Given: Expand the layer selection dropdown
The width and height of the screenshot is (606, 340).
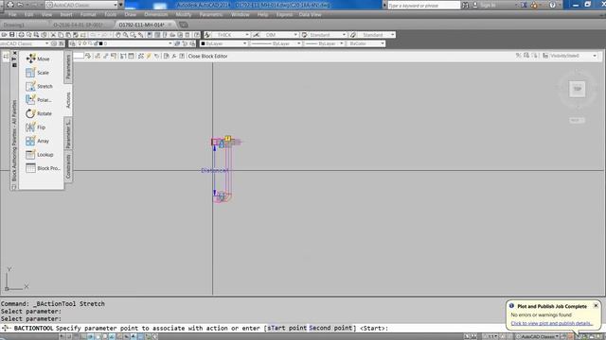Looking at the screenshot, I should pyautogui.click(x=170, y=43).
